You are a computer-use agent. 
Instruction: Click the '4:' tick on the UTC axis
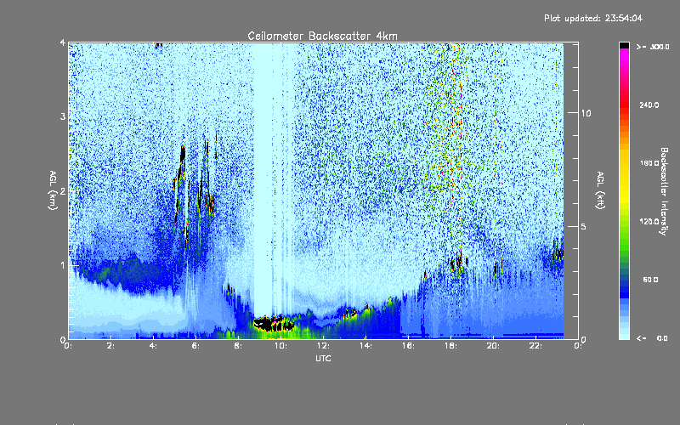pyautogui.click(x=153, y=346)
